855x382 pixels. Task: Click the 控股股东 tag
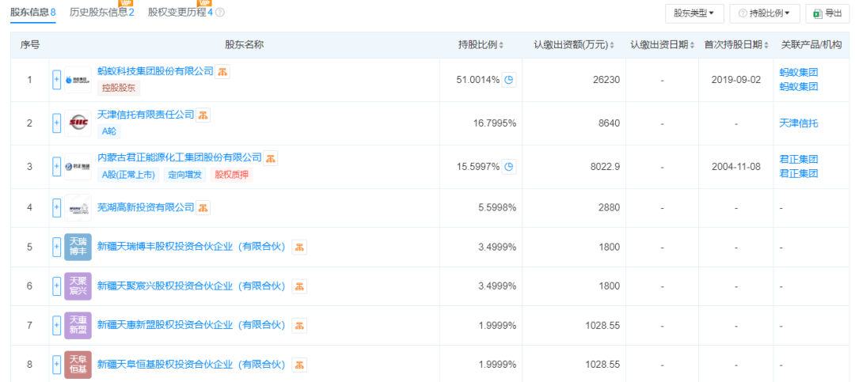coord(119,87)
